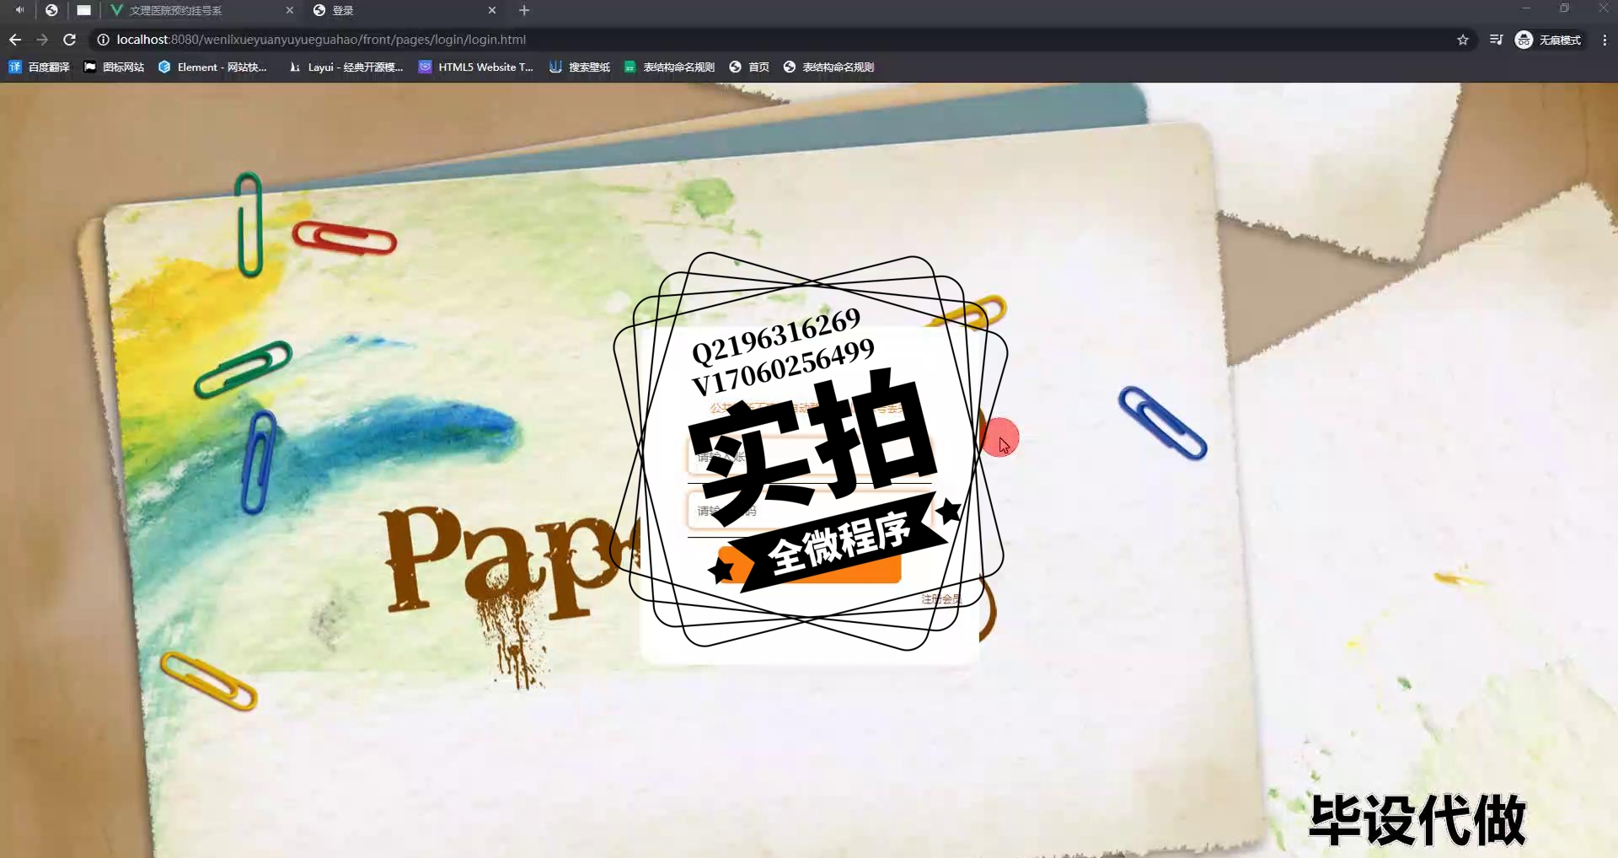
Task: Bookmark this page with the star
Action: coord(1463,40)
